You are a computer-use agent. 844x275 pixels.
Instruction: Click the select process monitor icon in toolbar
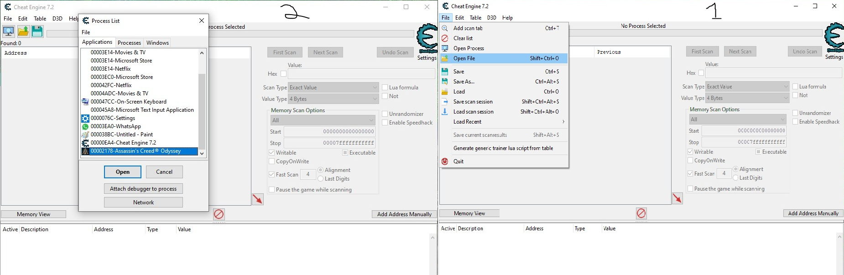pyautogui.click(x=8, y=31)
